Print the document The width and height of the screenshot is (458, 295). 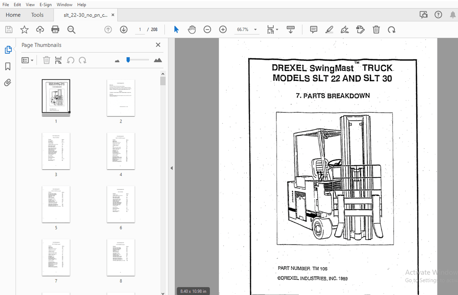pos(55,29)
